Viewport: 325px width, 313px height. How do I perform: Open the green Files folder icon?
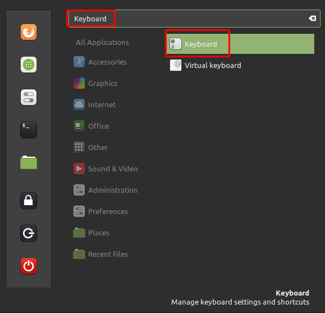click(x=29, y=162)
